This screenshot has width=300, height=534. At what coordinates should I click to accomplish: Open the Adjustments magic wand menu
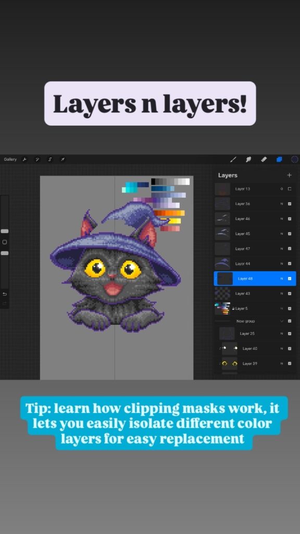[x=37, y=160]
